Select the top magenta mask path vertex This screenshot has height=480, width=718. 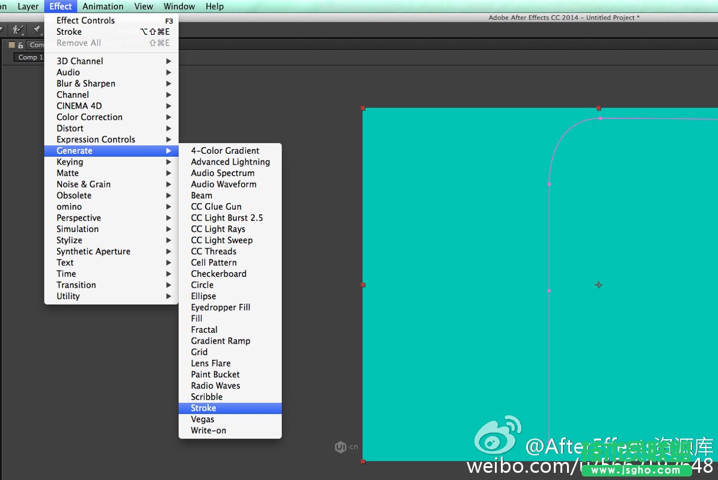(x=600, y=118)
